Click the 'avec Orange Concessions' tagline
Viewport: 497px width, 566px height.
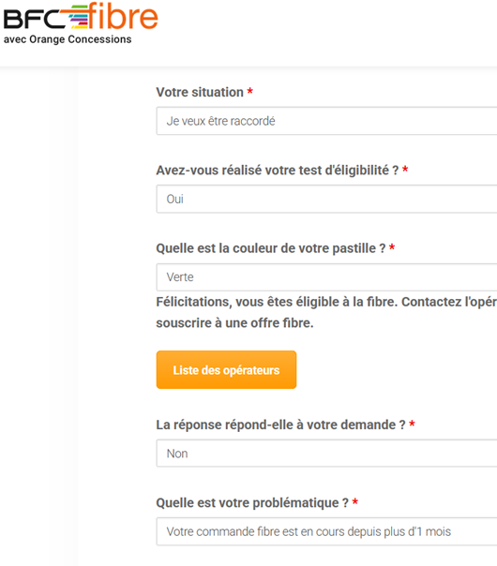pos(68,39)
